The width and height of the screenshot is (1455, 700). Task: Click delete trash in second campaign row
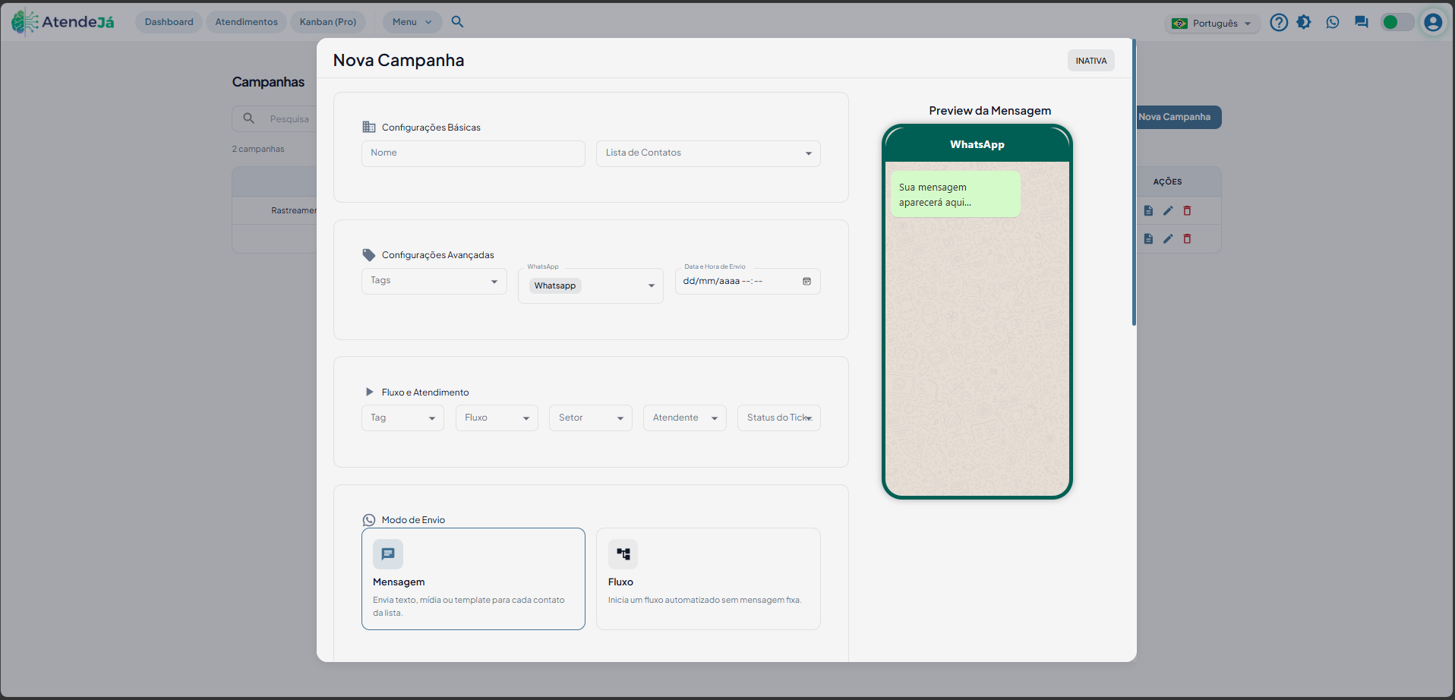1187,239
